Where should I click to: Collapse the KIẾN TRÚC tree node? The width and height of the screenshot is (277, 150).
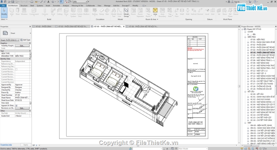245,37
